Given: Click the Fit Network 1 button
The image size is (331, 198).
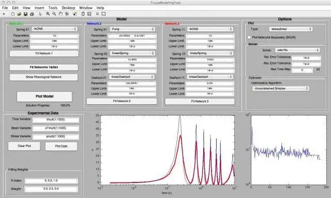Looking at the screenshot, I should coord(44,54).
